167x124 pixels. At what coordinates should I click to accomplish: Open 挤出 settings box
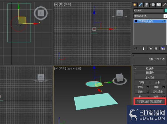pyautogui.click(x=148, y=87)
